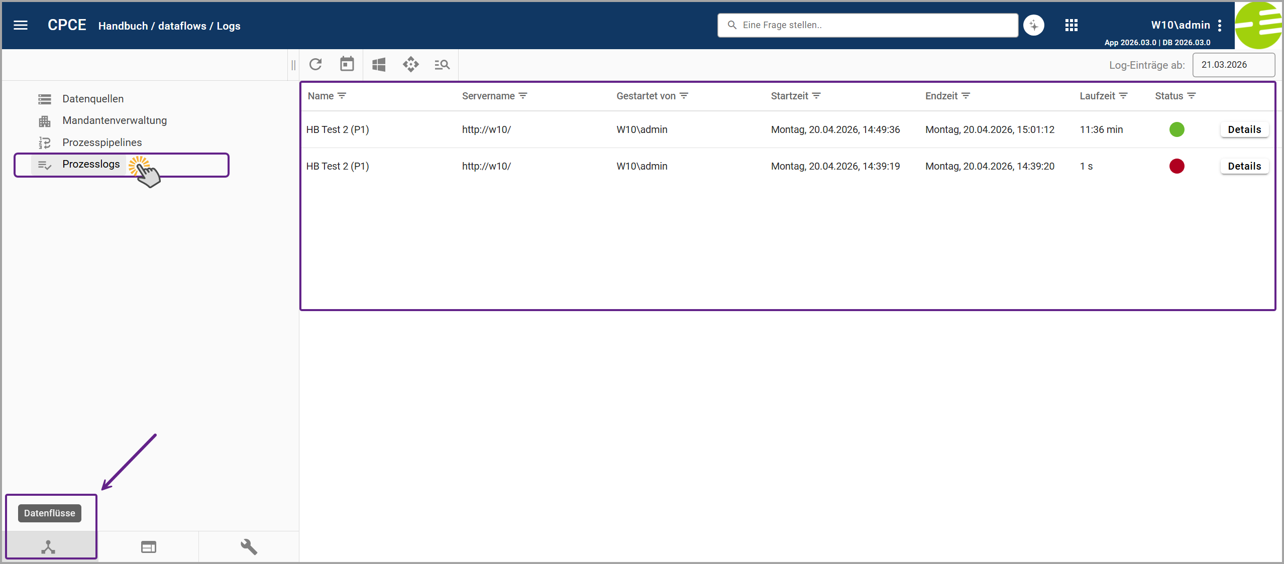Image resolution: width=1284 pixels, height=564 pixels.
Task: Open Details for the 14:49:36 run
Action: point(1244,129)
